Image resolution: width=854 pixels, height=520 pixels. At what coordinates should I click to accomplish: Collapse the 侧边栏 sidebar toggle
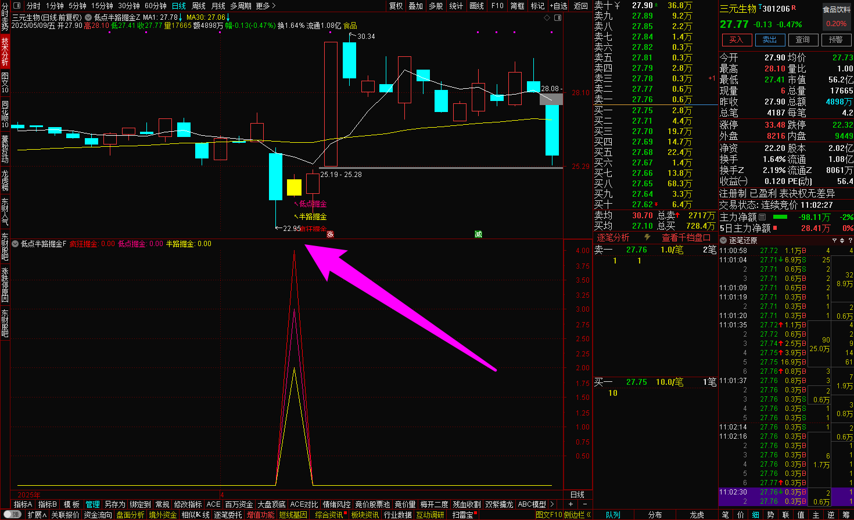point(577,515)
